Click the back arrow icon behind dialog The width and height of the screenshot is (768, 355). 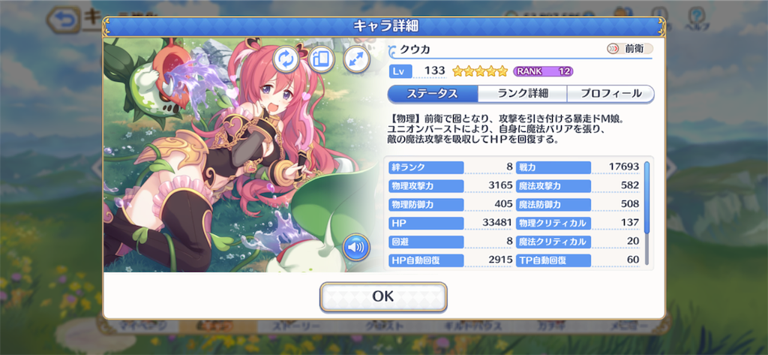coord(64,20)
